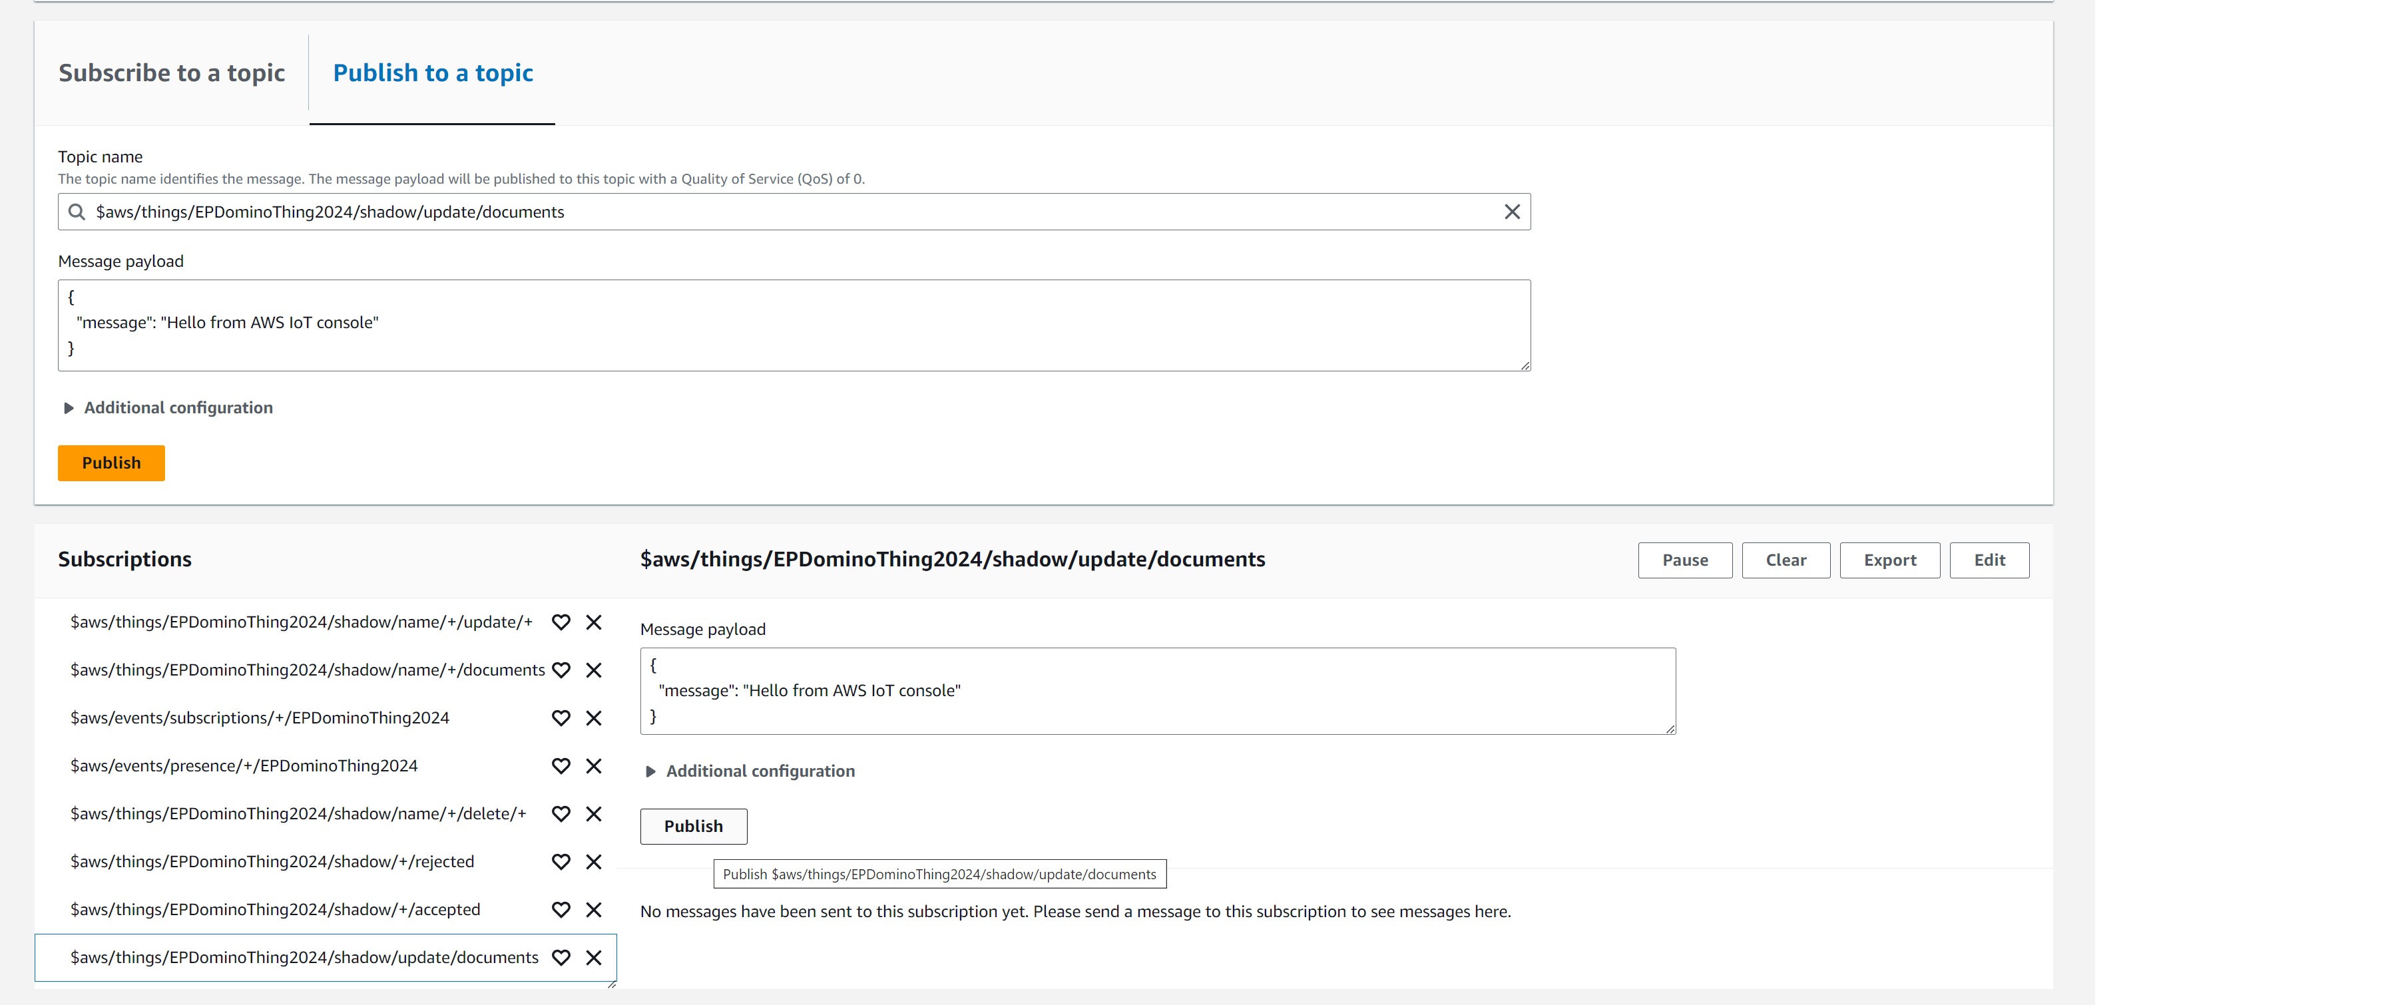2396x1005 pixels.
Task: Select $aws/events/presence/+/EPDominoThing2024 subscription
Action: 244,766
